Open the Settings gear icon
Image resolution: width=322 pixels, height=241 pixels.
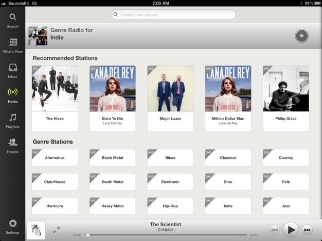13,224
